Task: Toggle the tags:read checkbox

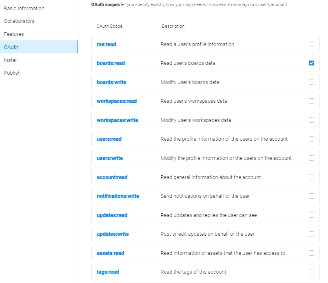Action: coord(311,272)
